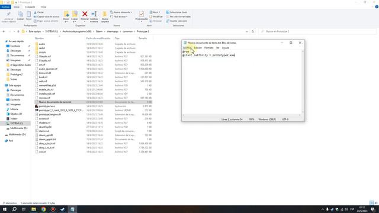Screen dimensions: 379x213
Task: Open the blue Archivo tab in Explorer
Action: pyautogui.click(x=5, y=7)
